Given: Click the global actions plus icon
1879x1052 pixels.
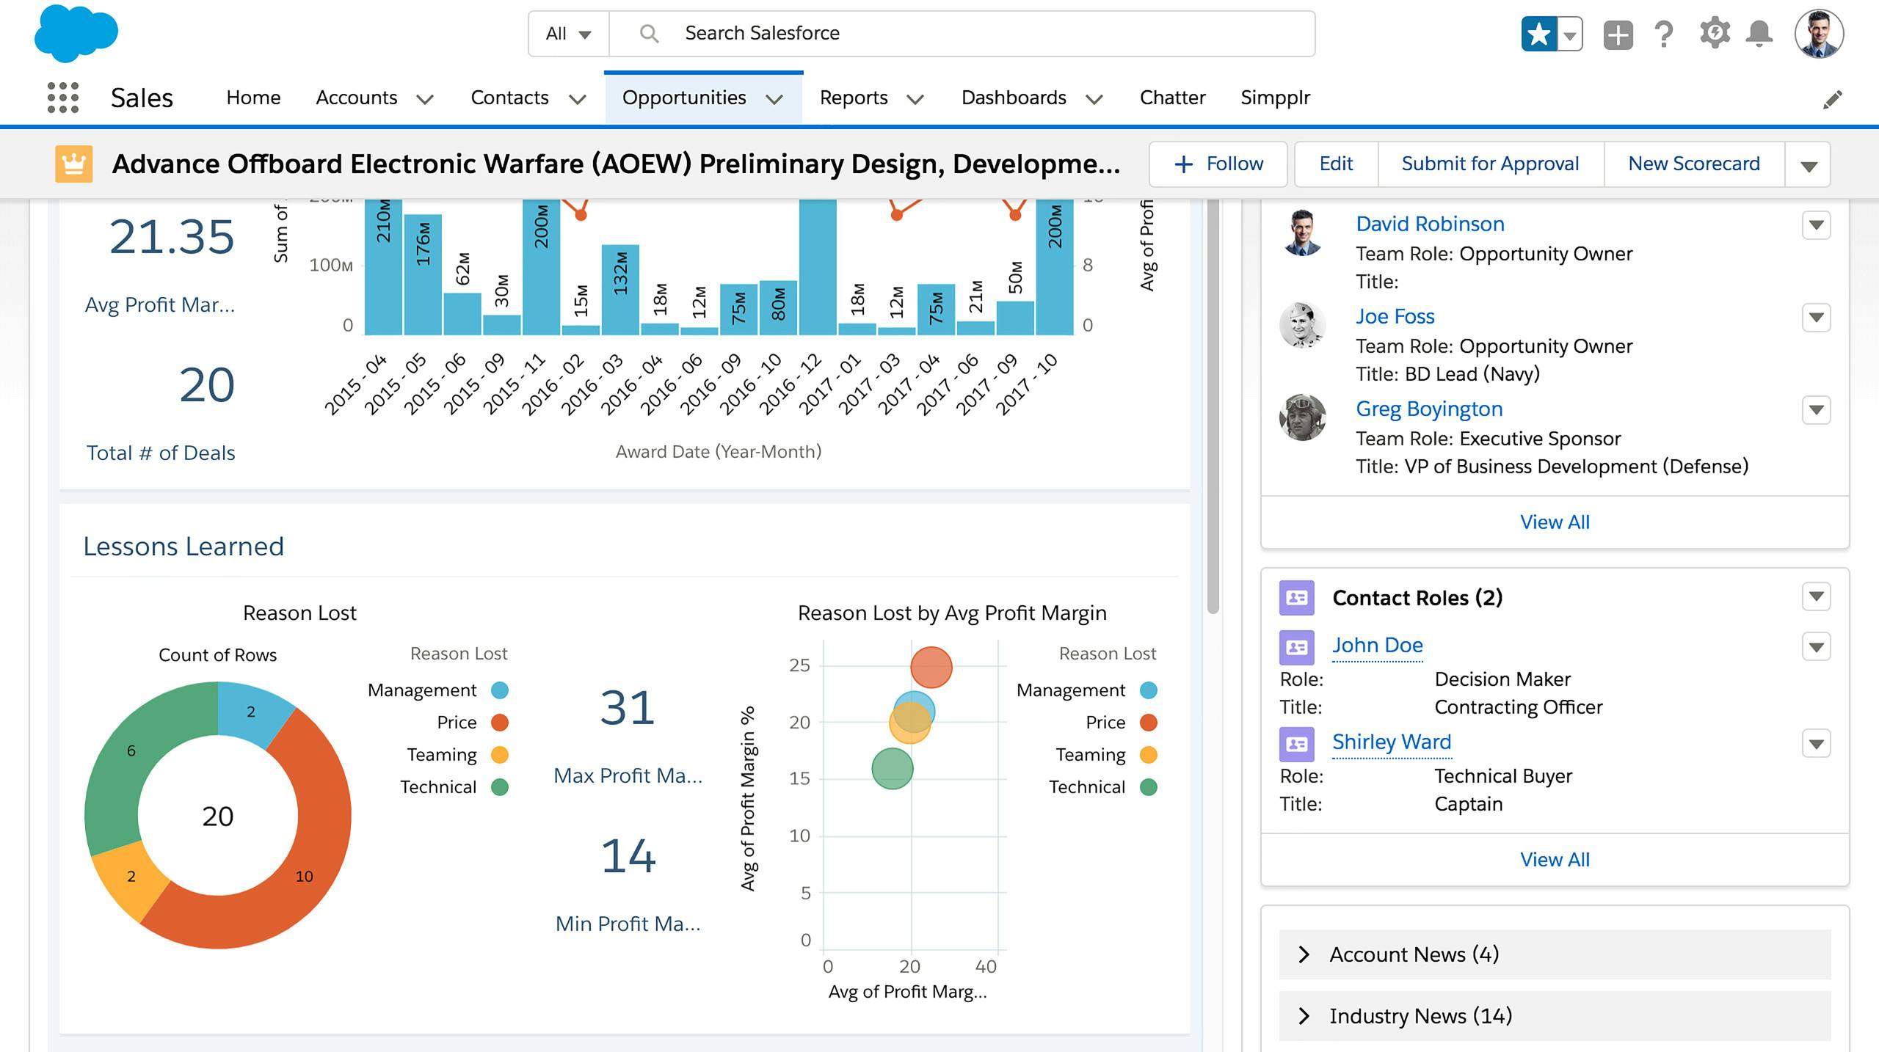Looking at the screenshot, I should [1618, 34].
